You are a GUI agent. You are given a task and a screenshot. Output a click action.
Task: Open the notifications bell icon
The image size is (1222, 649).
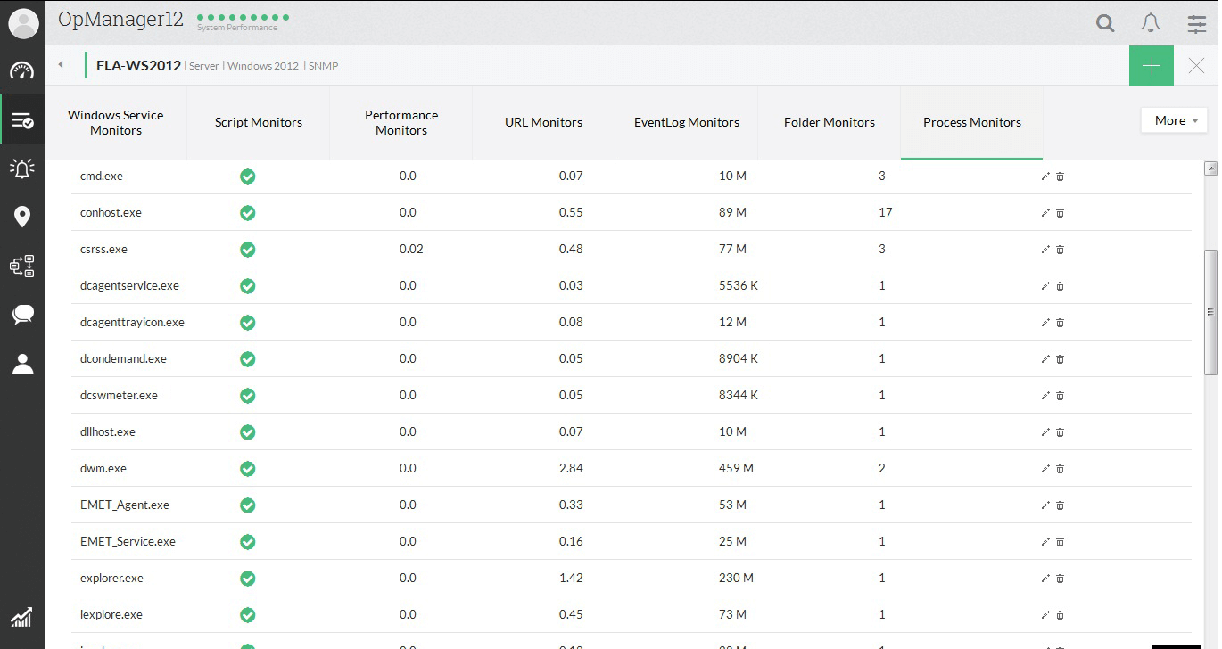[1151, 23]
